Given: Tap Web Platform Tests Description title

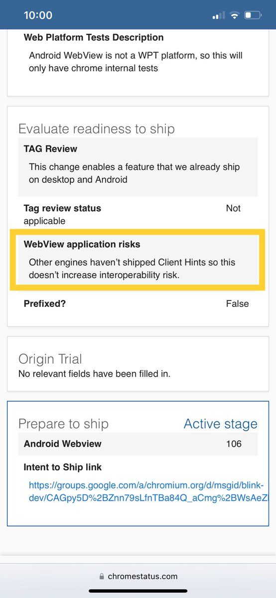Looking at the screenshot, I should click(94, 37).
